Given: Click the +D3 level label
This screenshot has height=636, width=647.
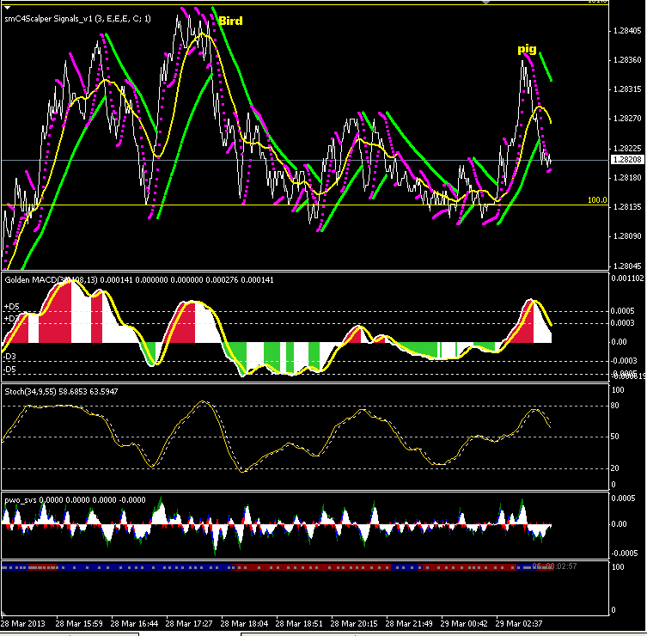Looking at the screenshot, I should click(x=10, y=319).
